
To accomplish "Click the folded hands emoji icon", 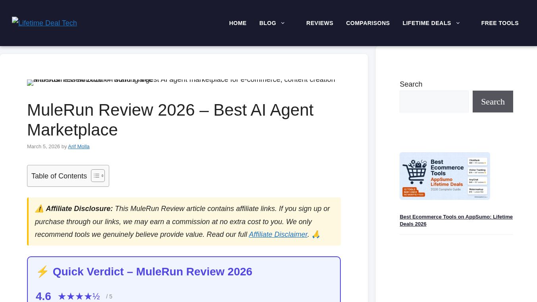I will coord(316,234).
